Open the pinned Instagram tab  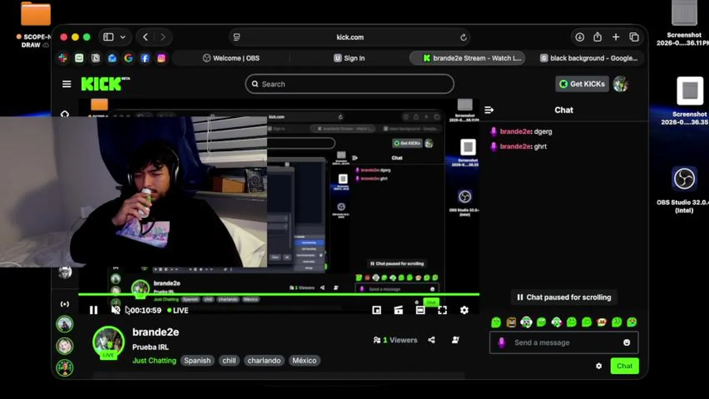(x=161, y=58)
